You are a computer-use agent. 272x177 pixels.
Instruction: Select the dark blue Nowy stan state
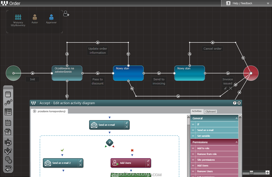(128, 73)
